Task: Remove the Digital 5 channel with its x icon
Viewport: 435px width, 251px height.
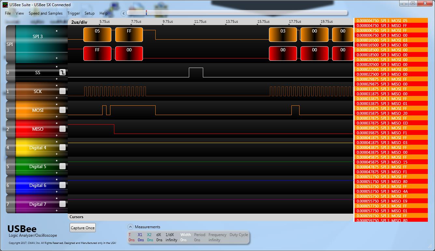Action: coord(57,161)
